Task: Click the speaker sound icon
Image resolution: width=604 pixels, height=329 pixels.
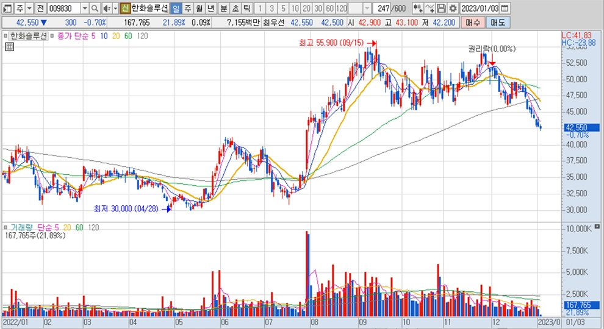Action: pyautogui.click(x=106, y=9)
